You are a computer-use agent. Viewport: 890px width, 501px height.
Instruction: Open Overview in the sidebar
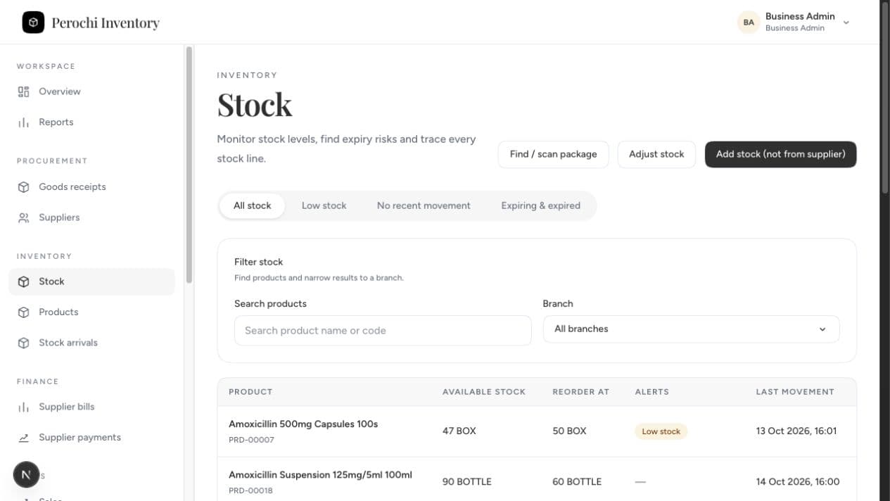pos(91,91)
